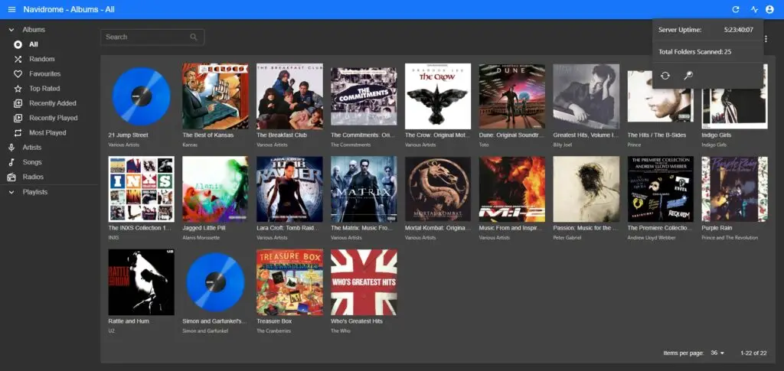
Task: Open Jagged Little Pill album title link
Action: (x=206, y=228)
